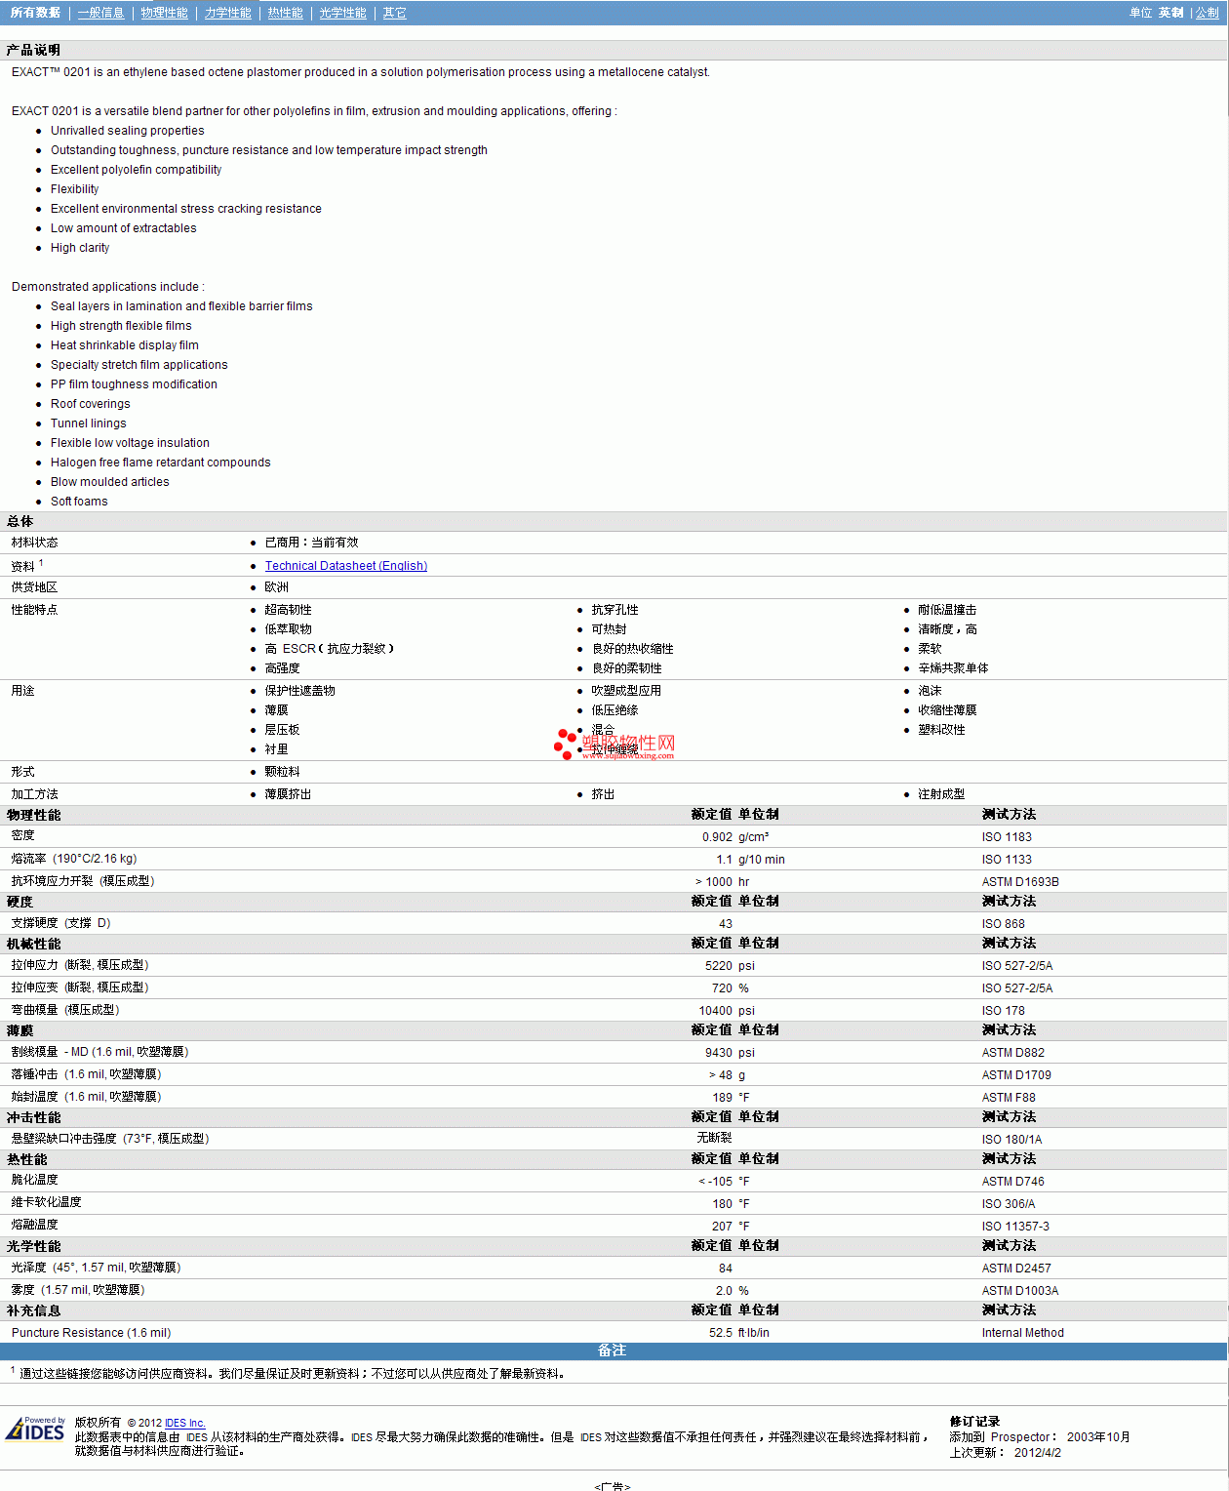Click the 'Soft foams' bullet
This screenshot has width=1229, height=1491.
[x=80, y=502]
